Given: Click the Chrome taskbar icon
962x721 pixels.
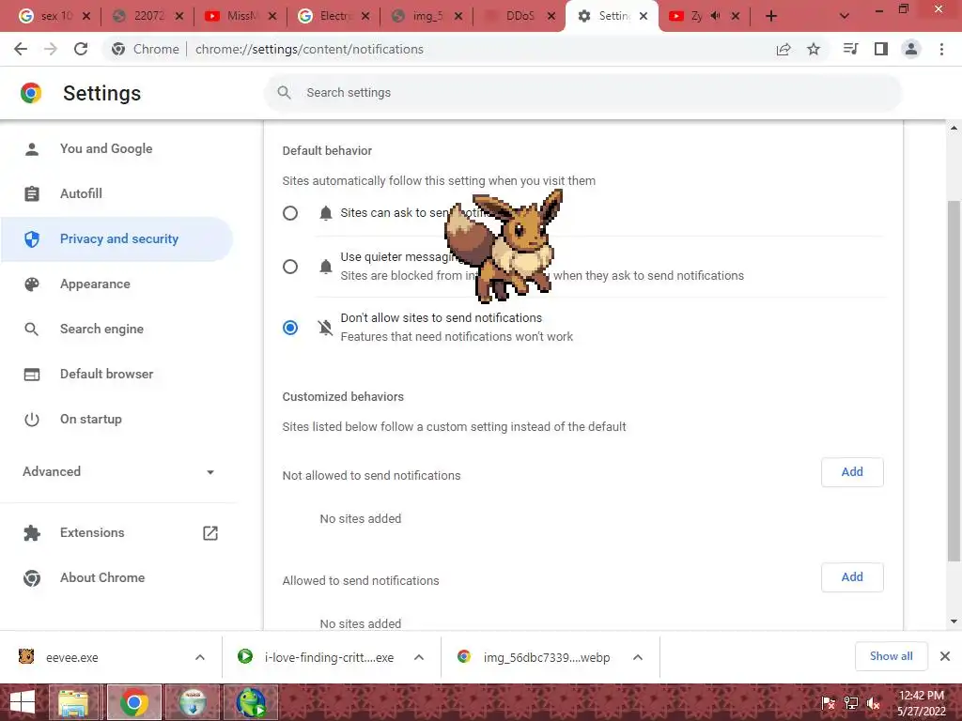Looking at the screenshot, I should coord(134,702).
